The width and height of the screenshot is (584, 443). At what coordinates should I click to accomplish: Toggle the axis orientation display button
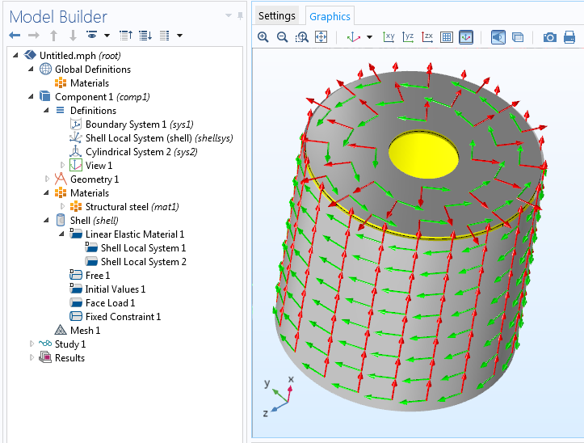pos(466,37)
